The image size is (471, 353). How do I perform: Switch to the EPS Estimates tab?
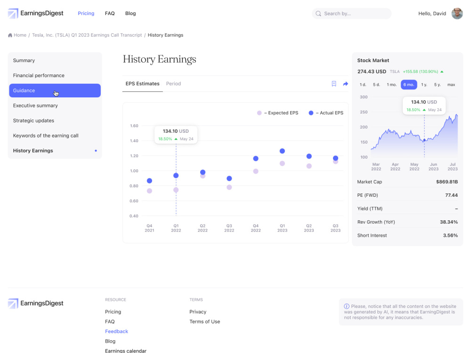coord(142,84)
